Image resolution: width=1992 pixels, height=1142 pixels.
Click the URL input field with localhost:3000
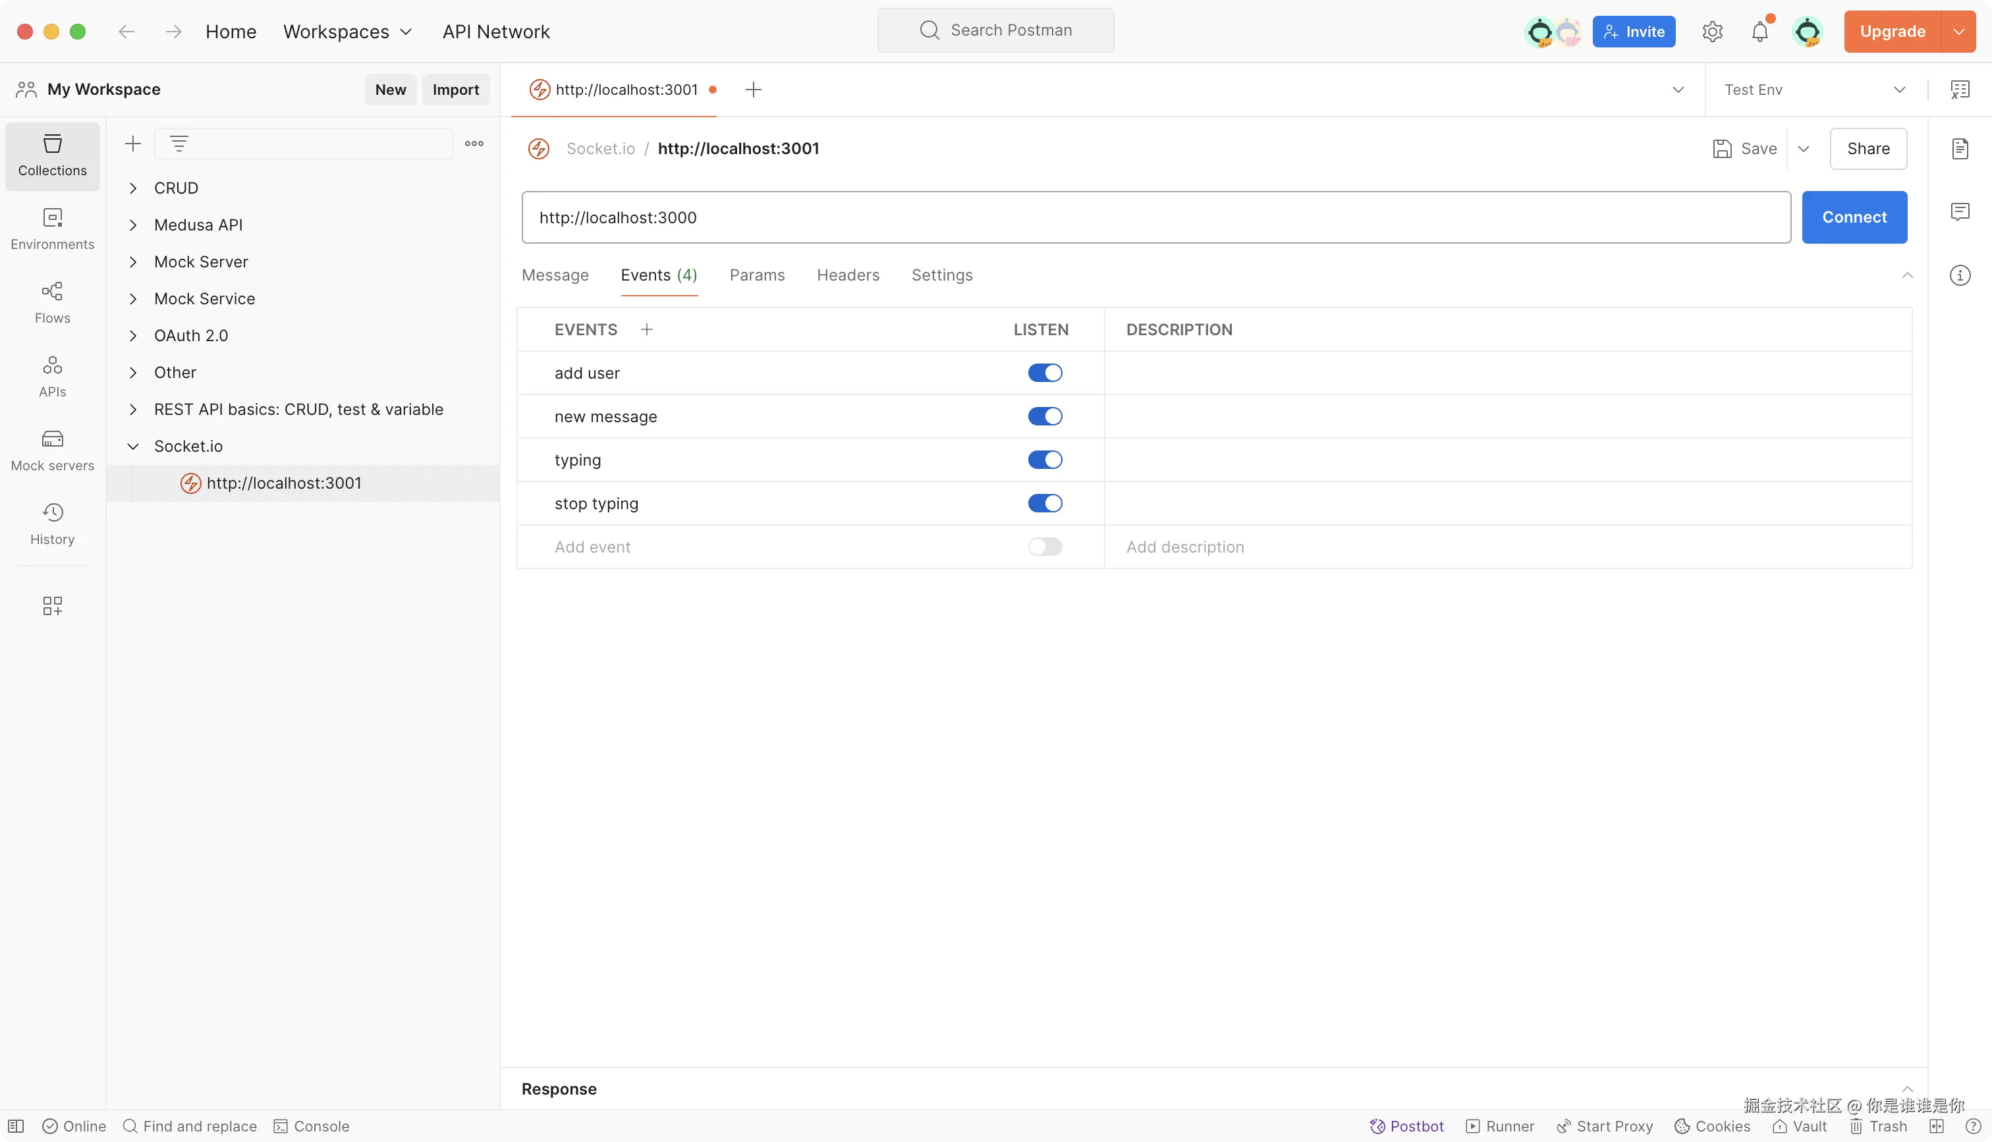[x=1155, y=217]
